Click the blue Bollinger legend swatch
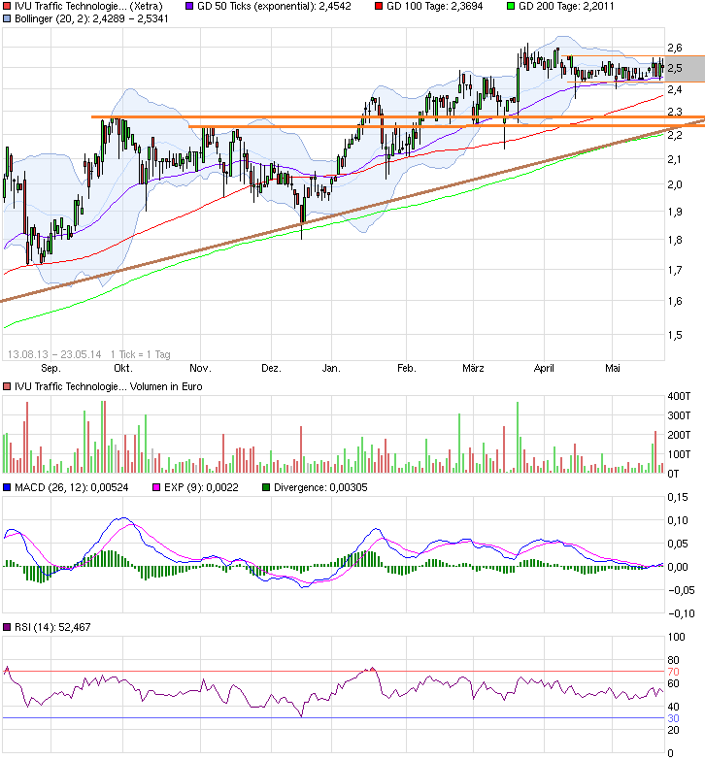The image size is (705, 760). pyautogui.click(x=7, y=18)
